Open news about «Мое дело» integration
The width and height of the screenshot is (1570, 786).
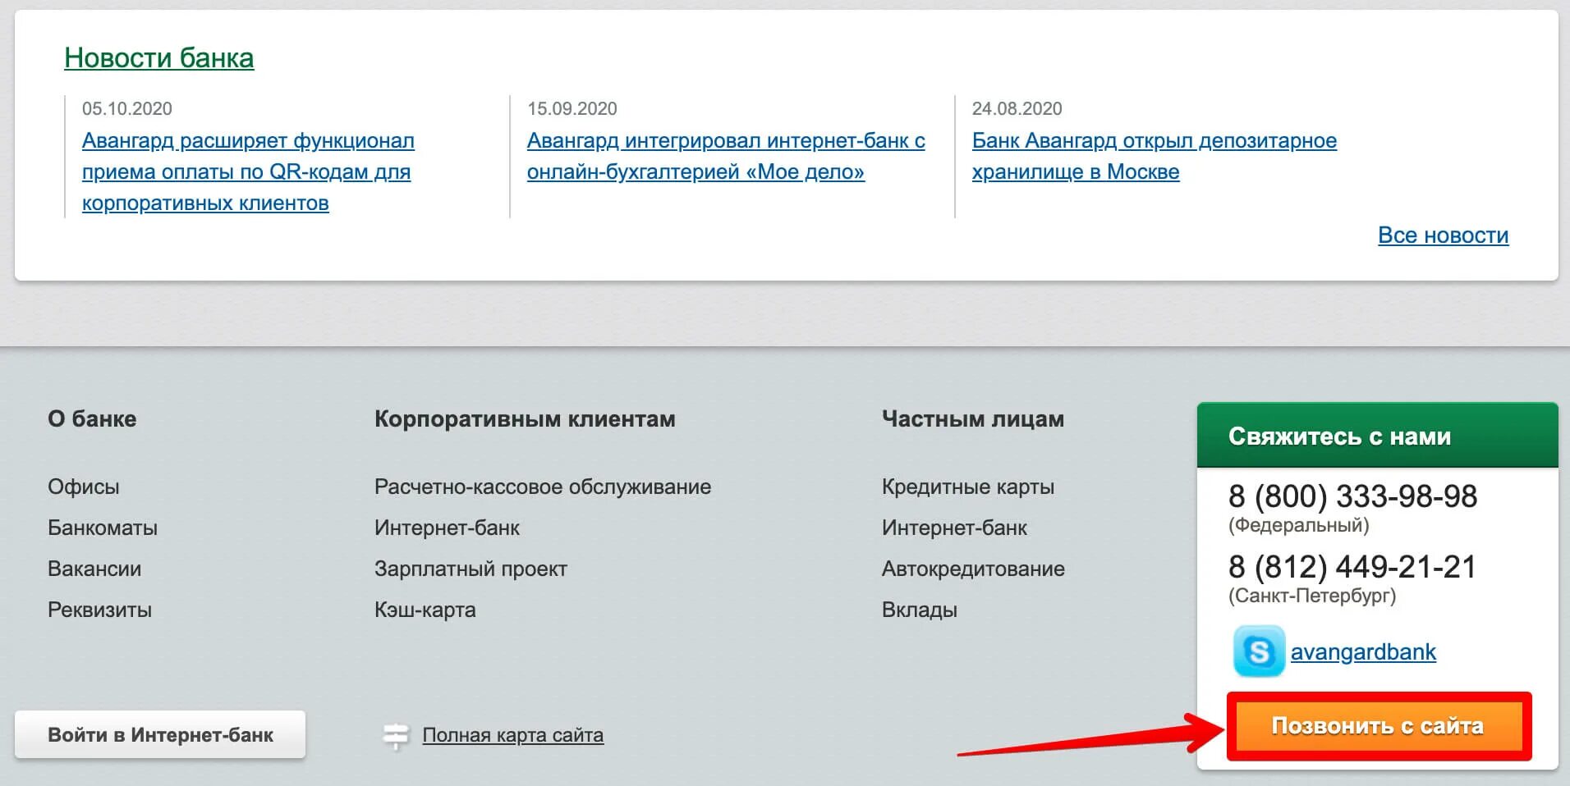(x=726, y=156)
